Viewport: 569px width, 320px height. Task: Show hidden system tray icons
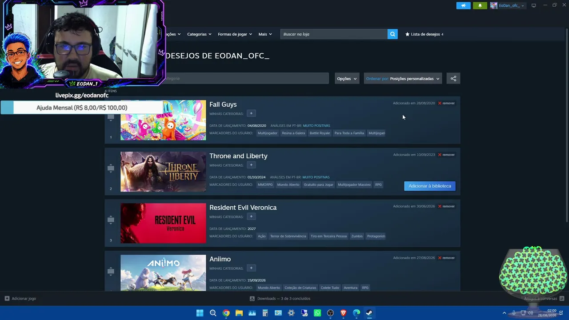coord(504,313)
